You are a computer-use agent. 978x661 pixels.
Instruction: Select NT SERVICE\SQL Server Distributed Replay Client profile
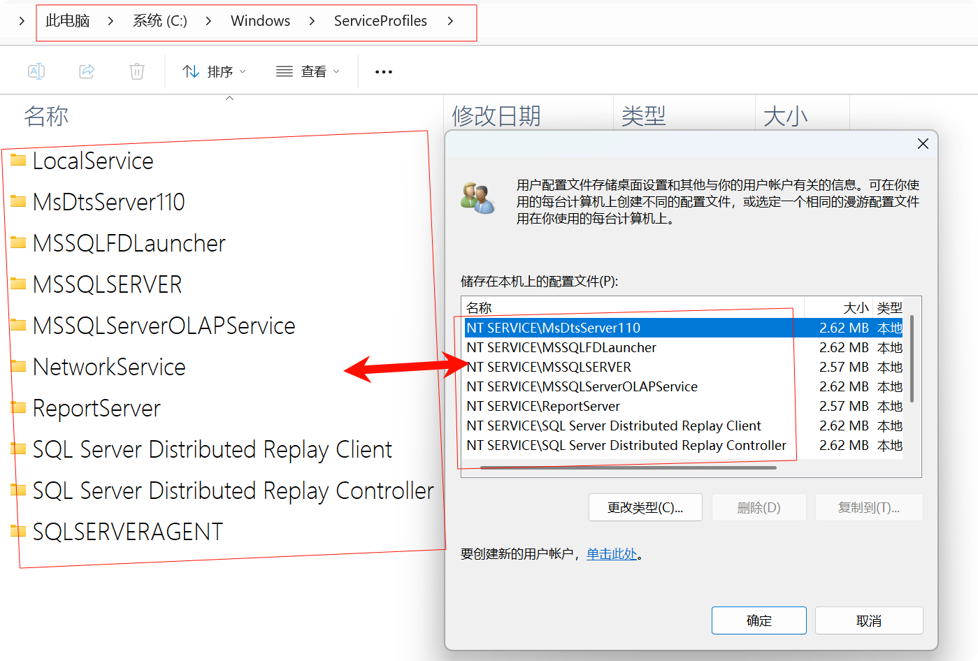coord(684,426)
